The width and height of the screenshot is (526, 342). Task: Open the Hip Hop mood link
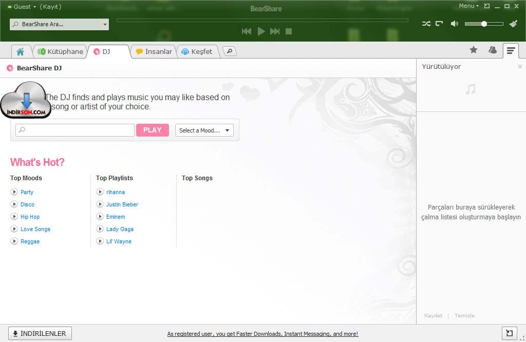pyautogui.click(x=30, y=217)
